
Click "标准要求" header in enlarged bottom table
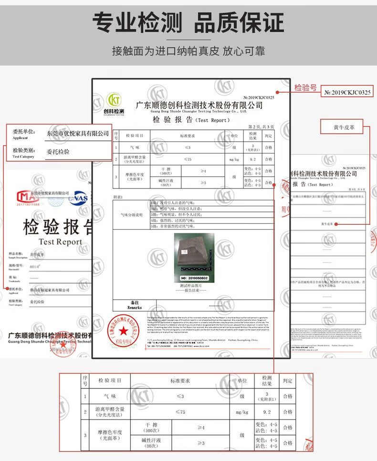click(x=180, y=381)
